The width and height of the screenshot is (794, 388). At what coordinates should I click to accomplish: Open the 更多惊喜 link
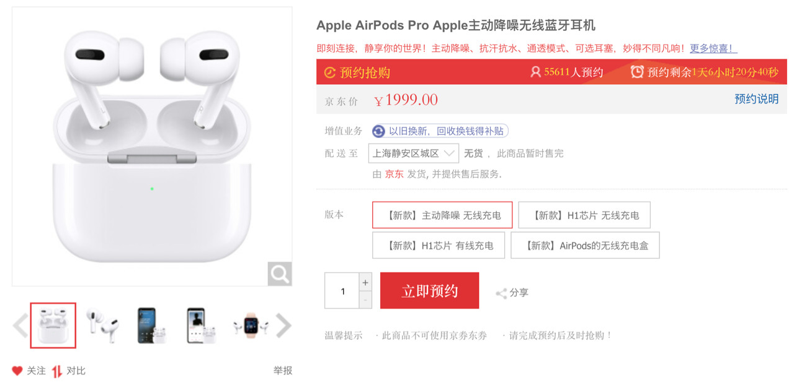tap(710, 48)
